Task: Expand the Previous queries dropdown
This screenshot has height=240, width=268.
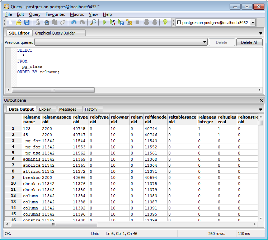Action: (204, 42)
